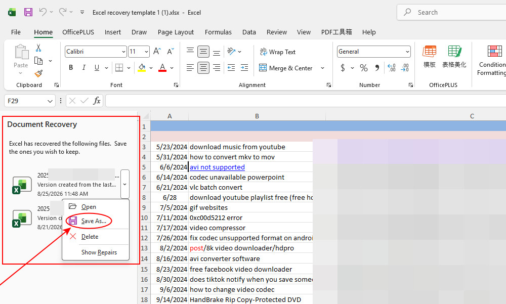Apply Comma Style icon
The width and height of the screenshot is (506, 304).
(377, 68)
